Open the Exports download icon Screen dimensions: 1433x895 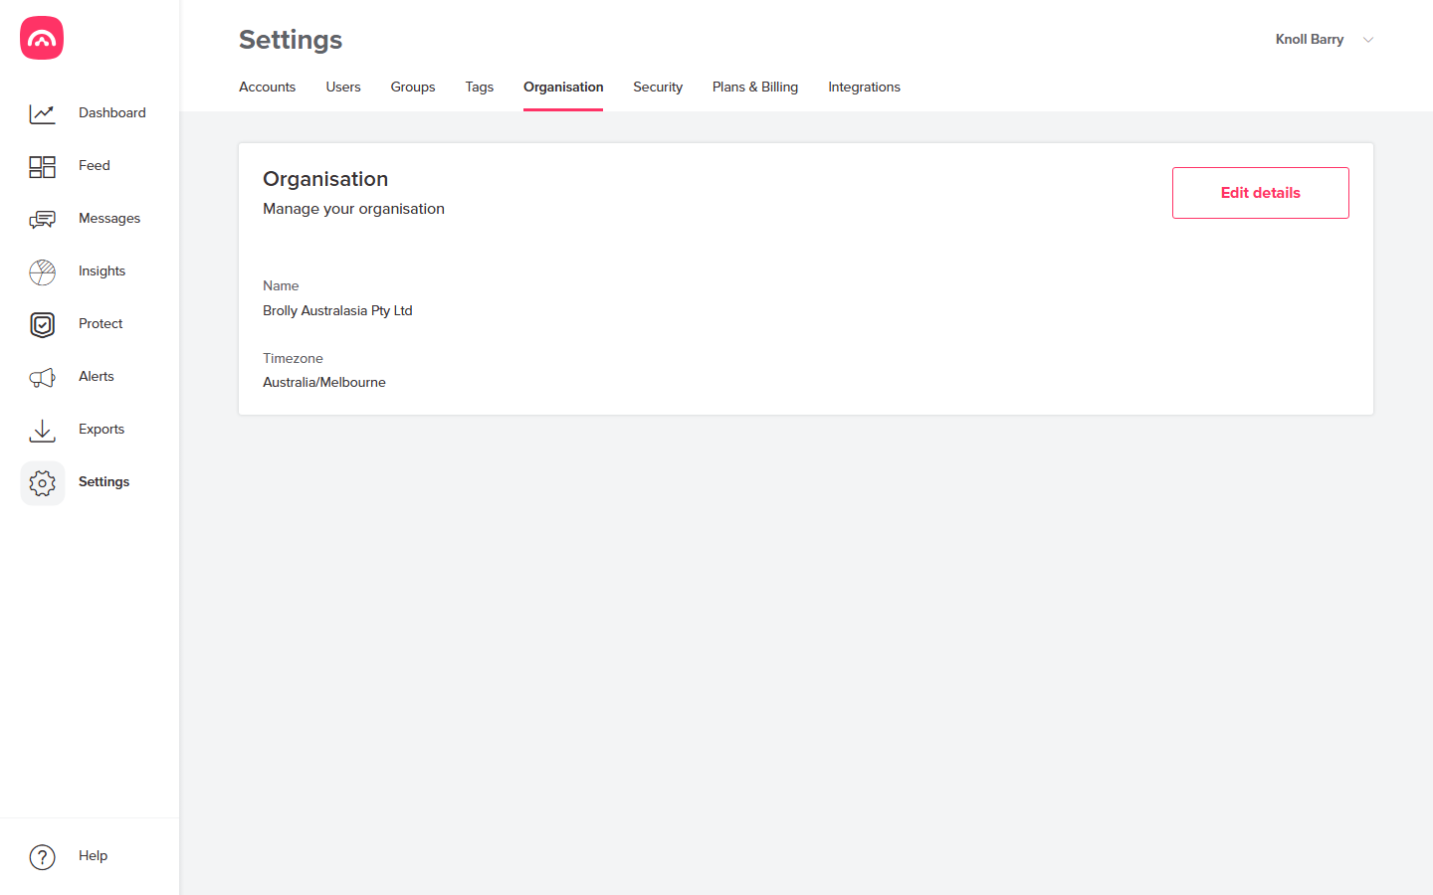pyautogui.click(x=42, y=430)
